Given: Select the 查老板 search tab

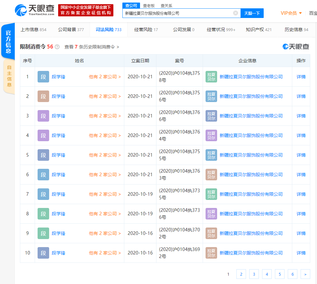Looking at the screenshot, I should (149, 6).
